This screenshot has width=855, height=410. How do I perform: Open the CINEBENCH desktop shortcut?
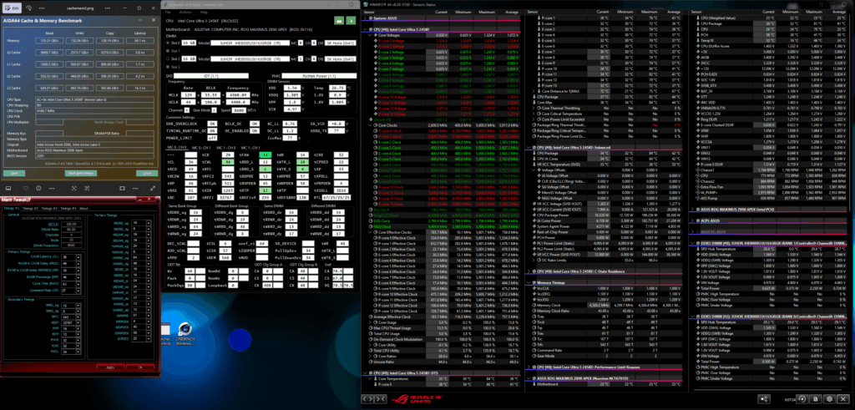[x=187, y=334]
